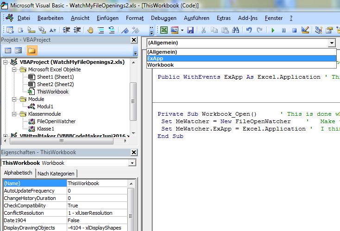The image size is (340, 231).
Task: Toggle breakpoint with the hand icon
Action: pyautogui.click(x=90, y=30)
